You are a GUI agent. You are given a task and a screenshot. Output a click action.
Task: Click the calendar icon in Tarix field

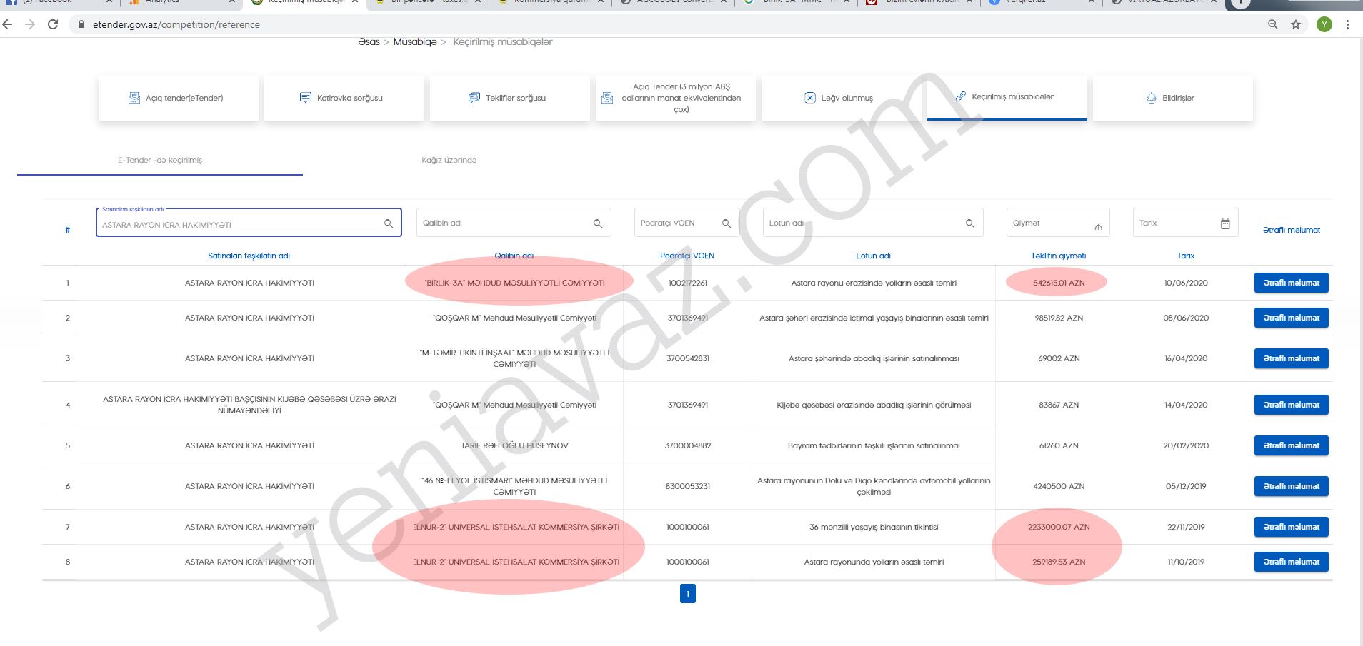pyautogui.click(x=1225, y=223)
